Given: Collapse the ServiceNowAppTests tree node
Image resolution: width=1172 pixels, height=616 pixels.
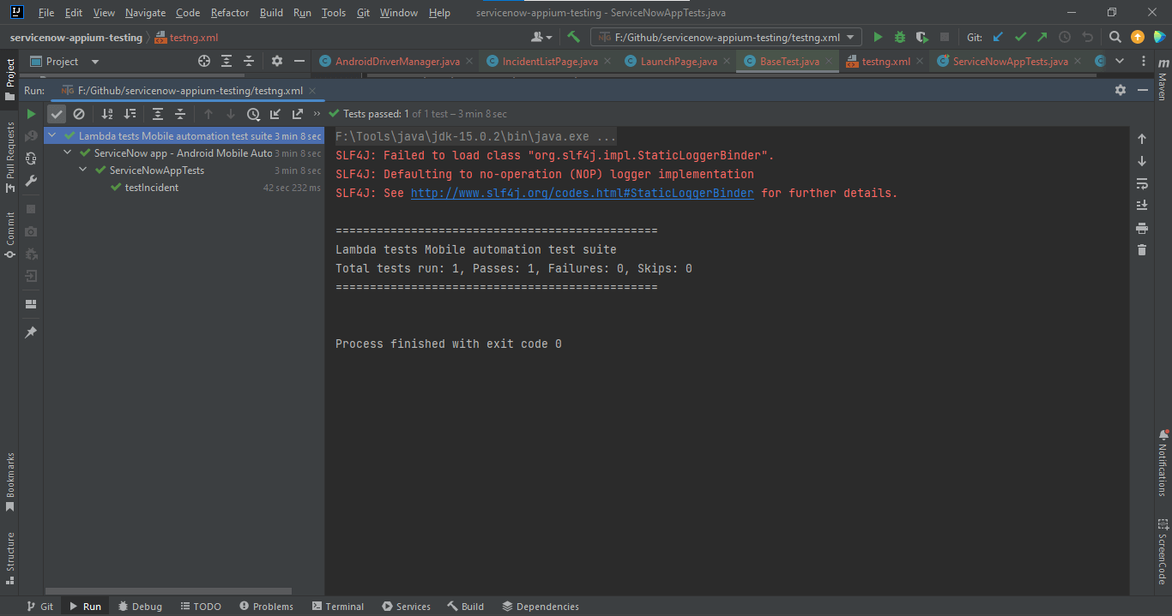Looking at the screenshot, I should coord(82,170).
